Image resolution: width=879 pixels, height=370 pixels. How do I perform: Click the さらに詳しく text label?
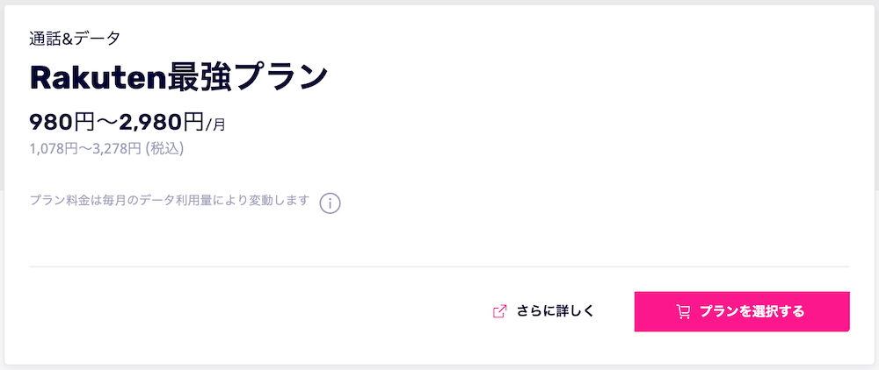556,311
